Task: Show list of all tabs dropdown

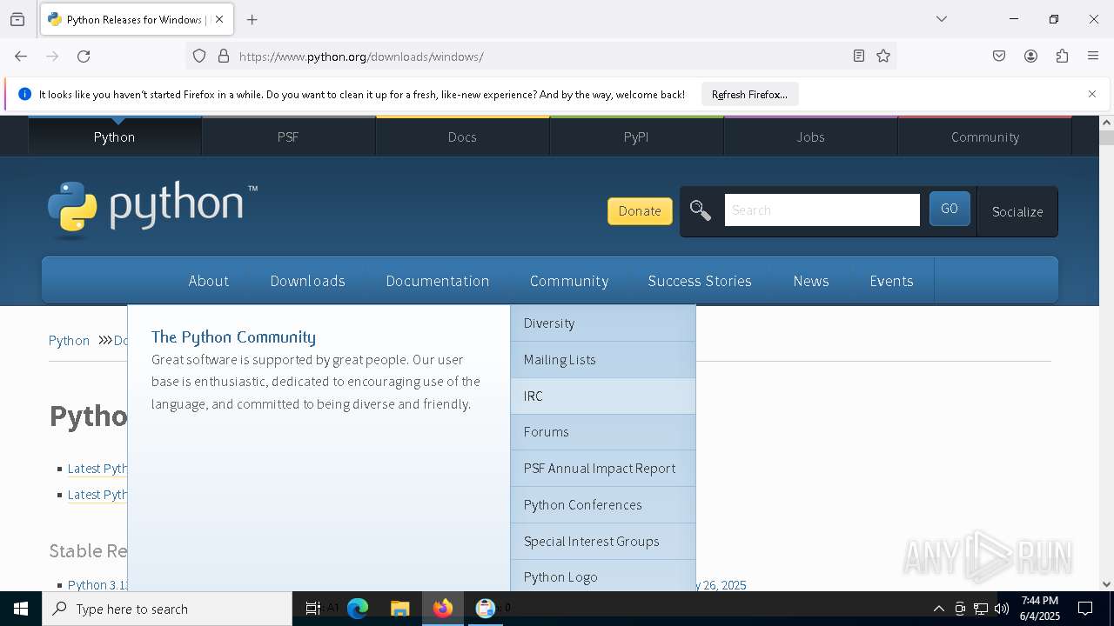Action: [942, 19]
